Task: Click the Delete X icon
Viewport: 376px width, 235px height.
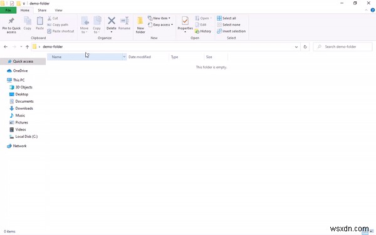Action: coord(112,21)
